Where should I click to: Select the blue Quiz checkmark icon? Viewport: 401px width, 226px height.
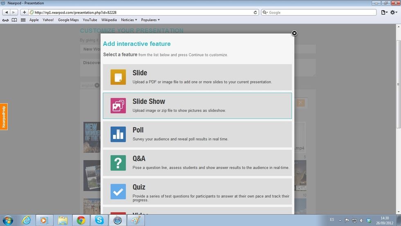(118, 191)
